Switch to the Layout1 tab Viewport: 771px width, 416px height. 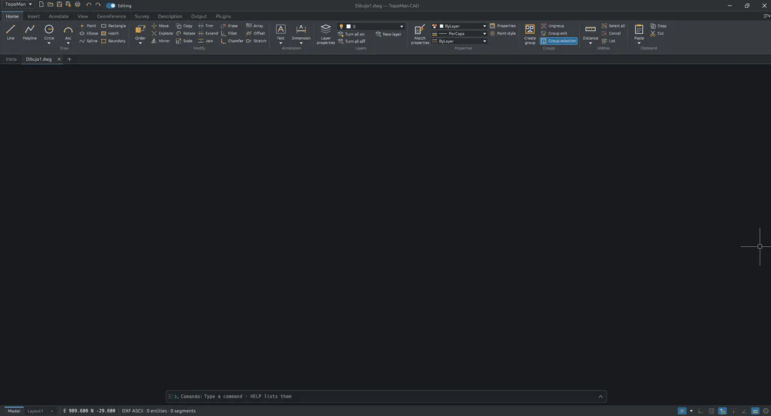[x=36, y=411]
